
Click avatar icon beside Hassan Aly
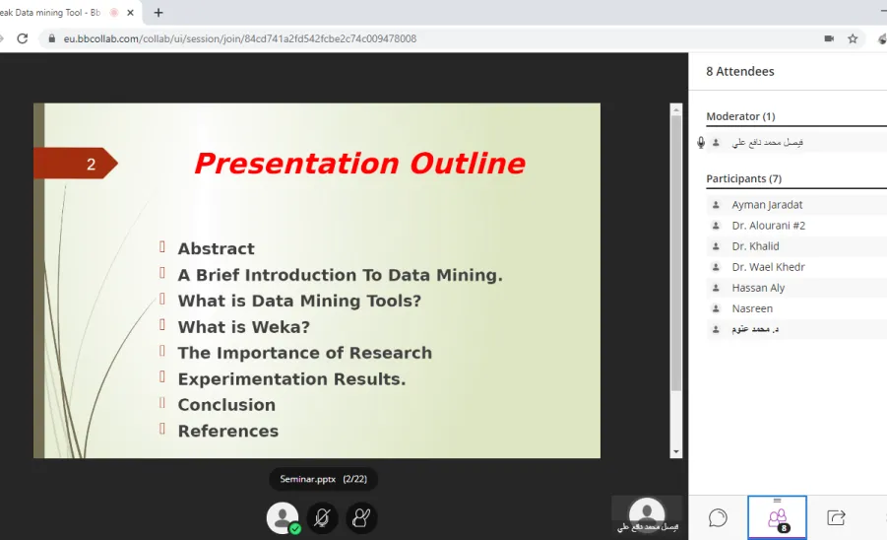click(716, 288)
